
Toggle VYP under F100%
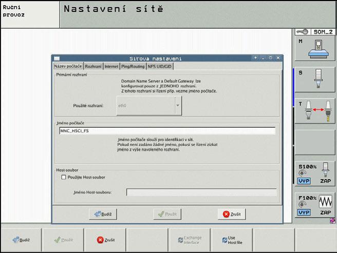click(304, 212)
